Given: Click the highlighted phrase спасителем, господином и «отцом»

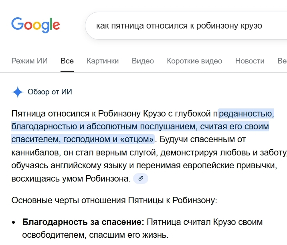Looking at the screenshot, I should pos(83,139).
